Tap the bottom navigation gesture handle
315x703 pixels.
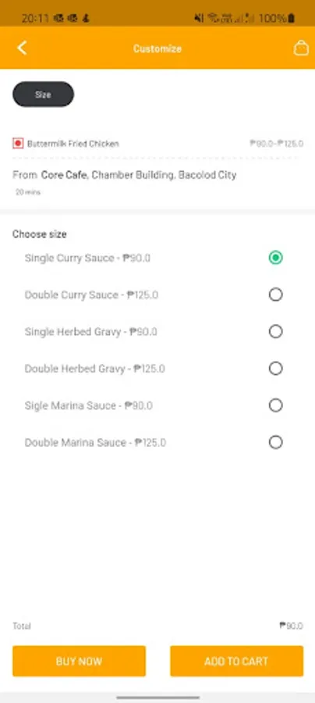tap(158, 698)
